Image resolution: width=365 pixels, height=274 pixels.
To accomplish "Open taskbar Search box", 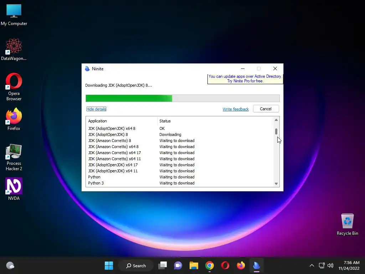I will 136,265.
